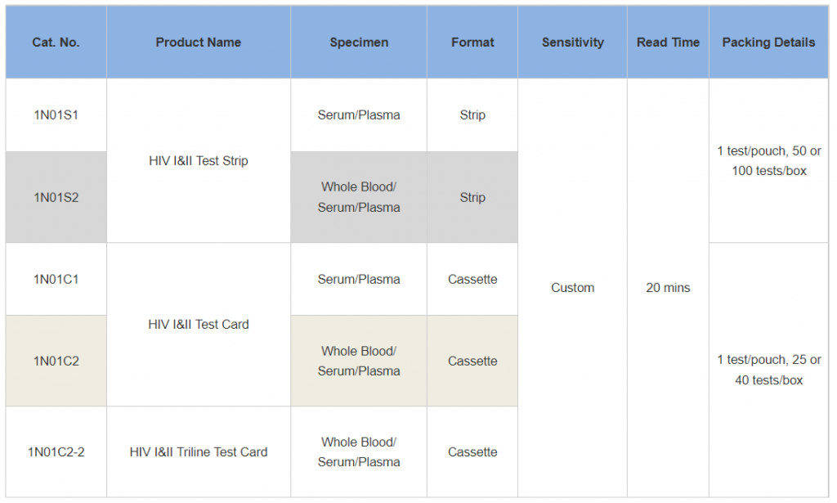Click the Sensitivity column header
This screenshot has height=503, width=837.
coord(572,43)
